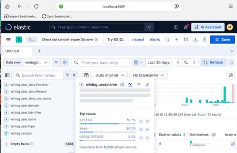Image resolution: width=237 pixels, height=153 pixels.
Task: Add a new Discover tab
Action: coord(39,51)
